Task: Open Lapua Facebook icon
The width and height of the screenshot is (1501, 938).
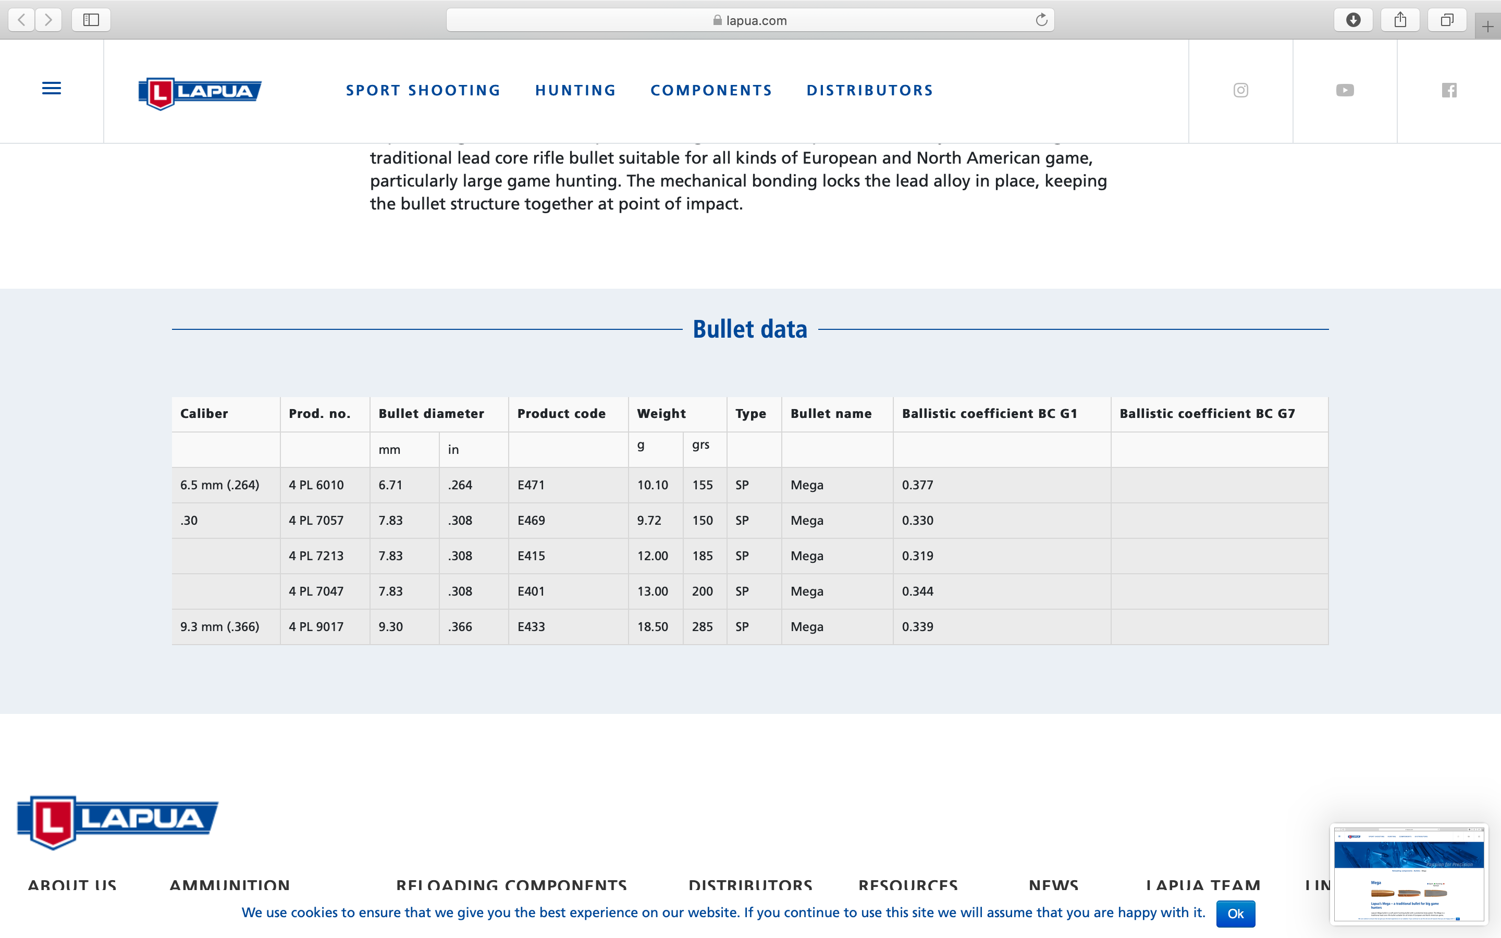Action: [1449, 91]
